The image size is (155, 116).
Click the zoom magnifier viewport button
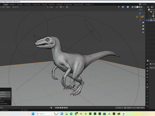[143, 23]
